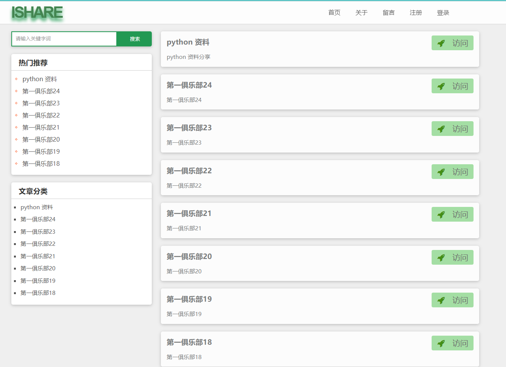Open 第一俱乐部19 in 热门推荐 list
Viewport: 506px width, 367px height.
41,151
